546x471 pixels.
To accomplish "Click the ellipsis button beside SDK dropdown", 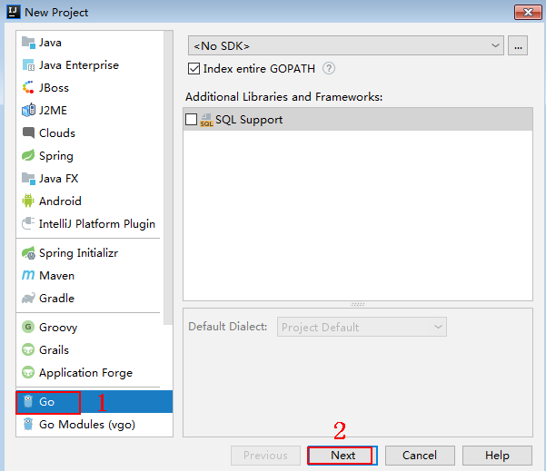I will click(x=518, y=45).
